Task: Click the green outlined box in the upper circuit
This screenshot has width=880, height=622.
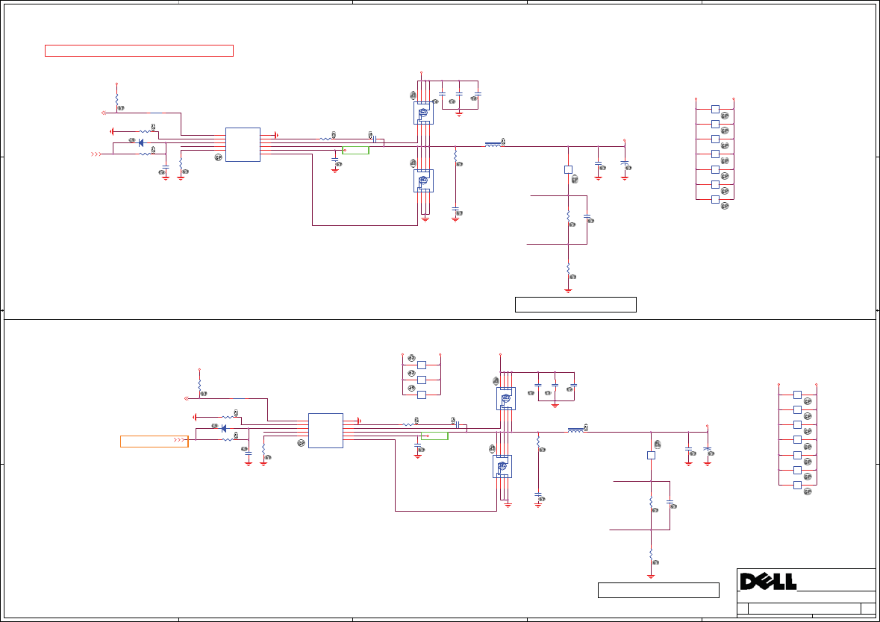Action: 356,151
